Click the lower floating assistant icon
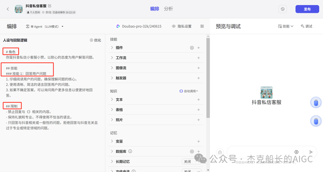Screen dimensions: 323x172 pos(316,121)
